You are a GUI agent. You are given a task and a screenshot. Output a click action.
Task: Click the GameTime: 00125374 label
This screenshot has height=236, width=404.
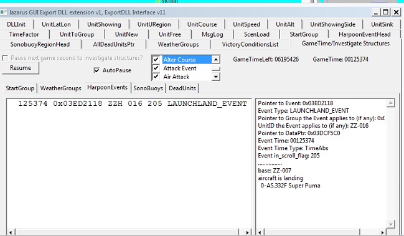coord(341,59)
